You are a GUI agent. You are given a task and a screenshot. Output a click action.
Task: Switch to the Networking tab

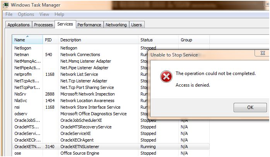click(x=116, y=25)
